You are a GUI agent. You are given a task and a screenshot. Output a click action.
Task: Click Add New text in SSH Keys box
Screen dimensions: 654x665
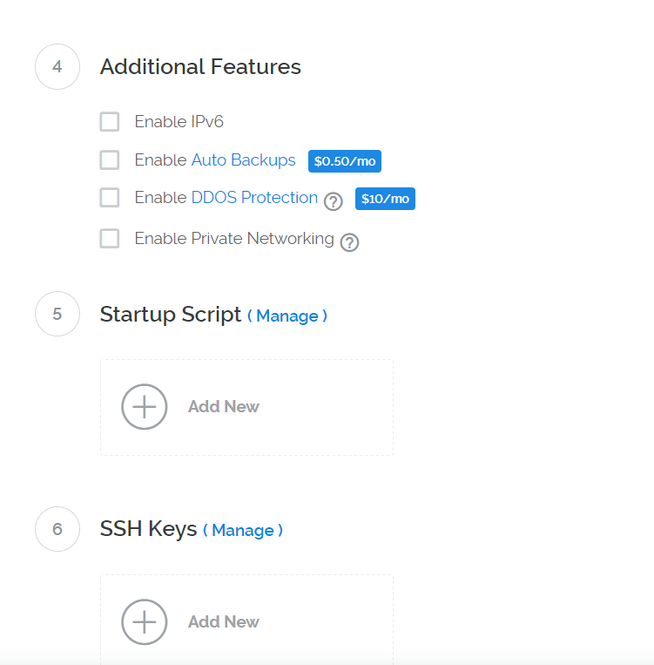tap(224, 621)
